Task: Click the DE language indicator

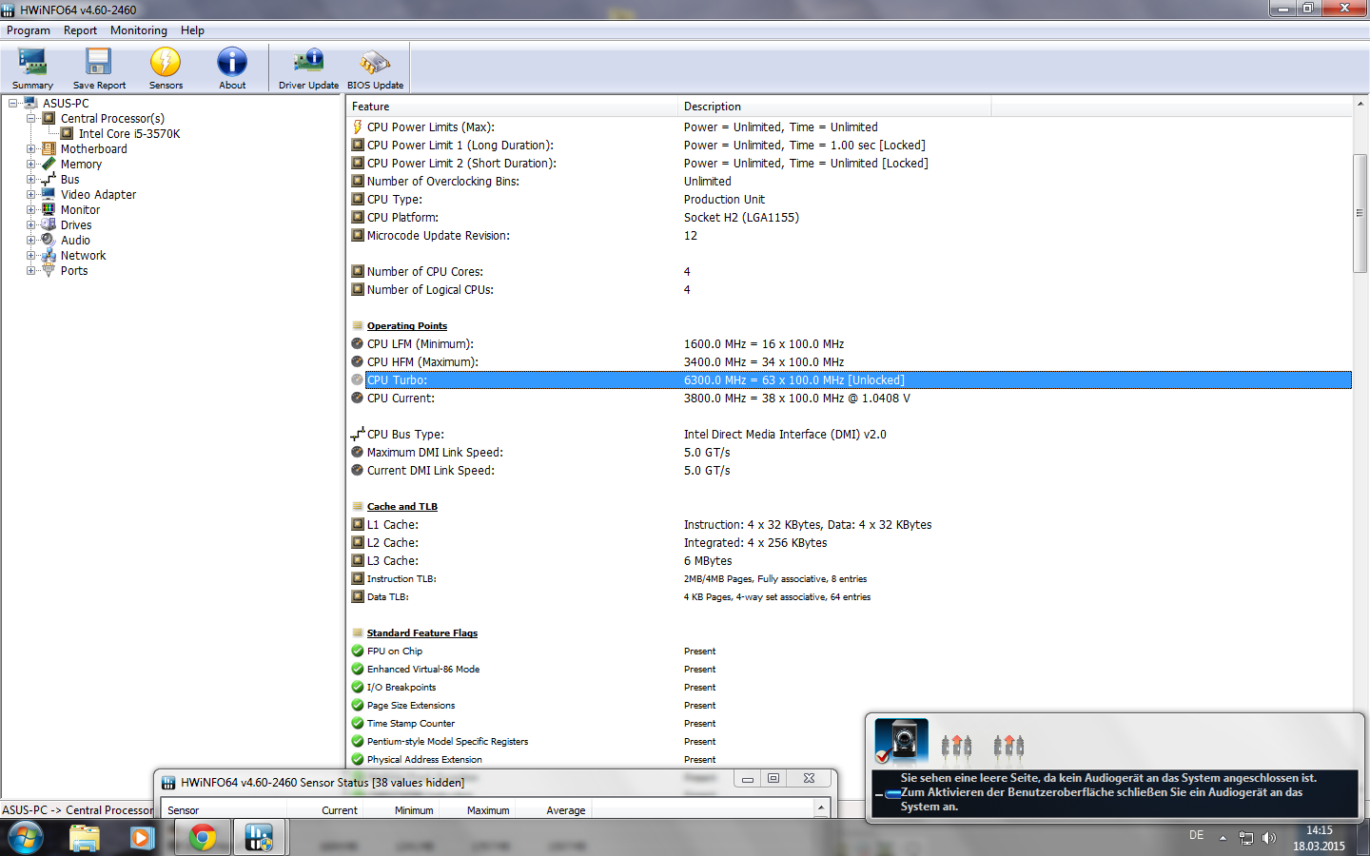Action: (1196, 835)
